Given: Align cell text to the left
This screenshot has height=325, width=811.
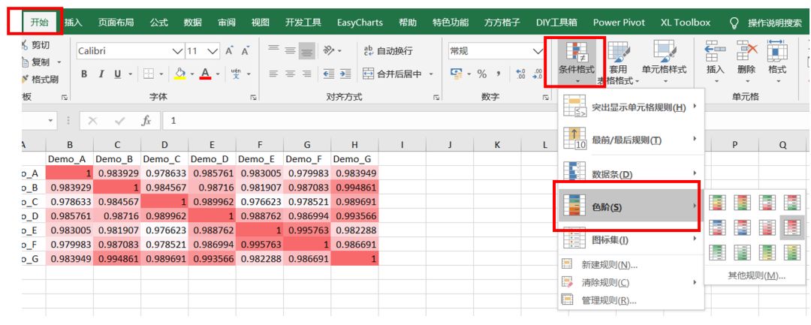Looking at the screenshot, I should [x=273, y=74].
